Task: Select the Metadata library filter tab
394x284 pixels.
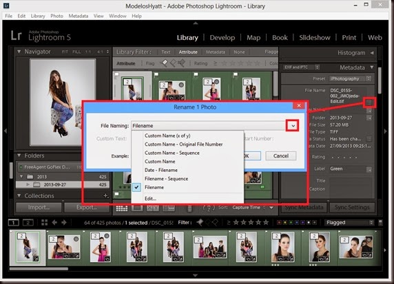Action: (x=216, y=52)
